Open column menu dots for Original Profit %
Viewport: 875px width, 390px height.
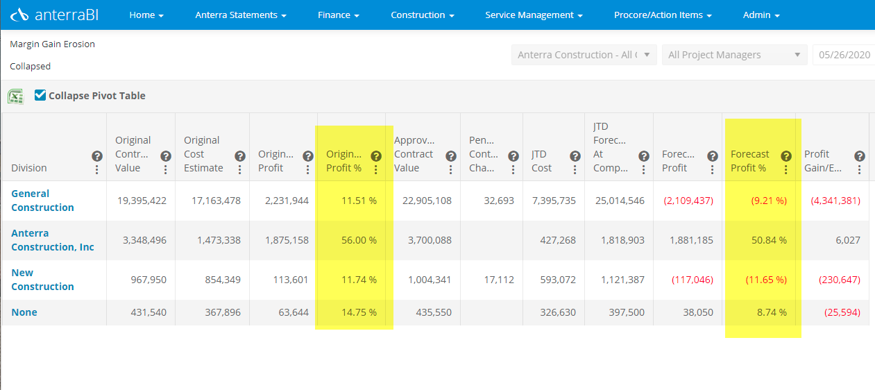376,169
